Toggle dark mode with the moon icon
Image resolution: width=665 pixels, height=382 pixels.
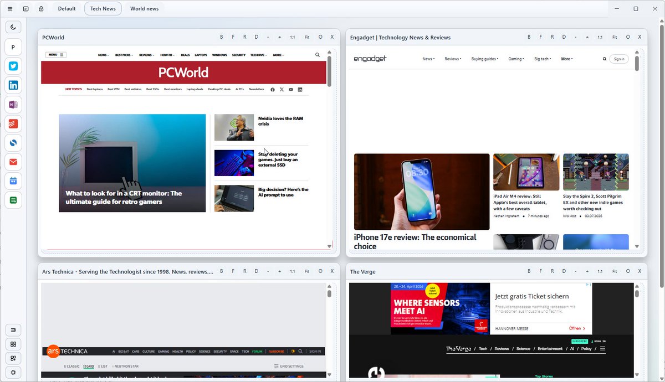point(13,27)
